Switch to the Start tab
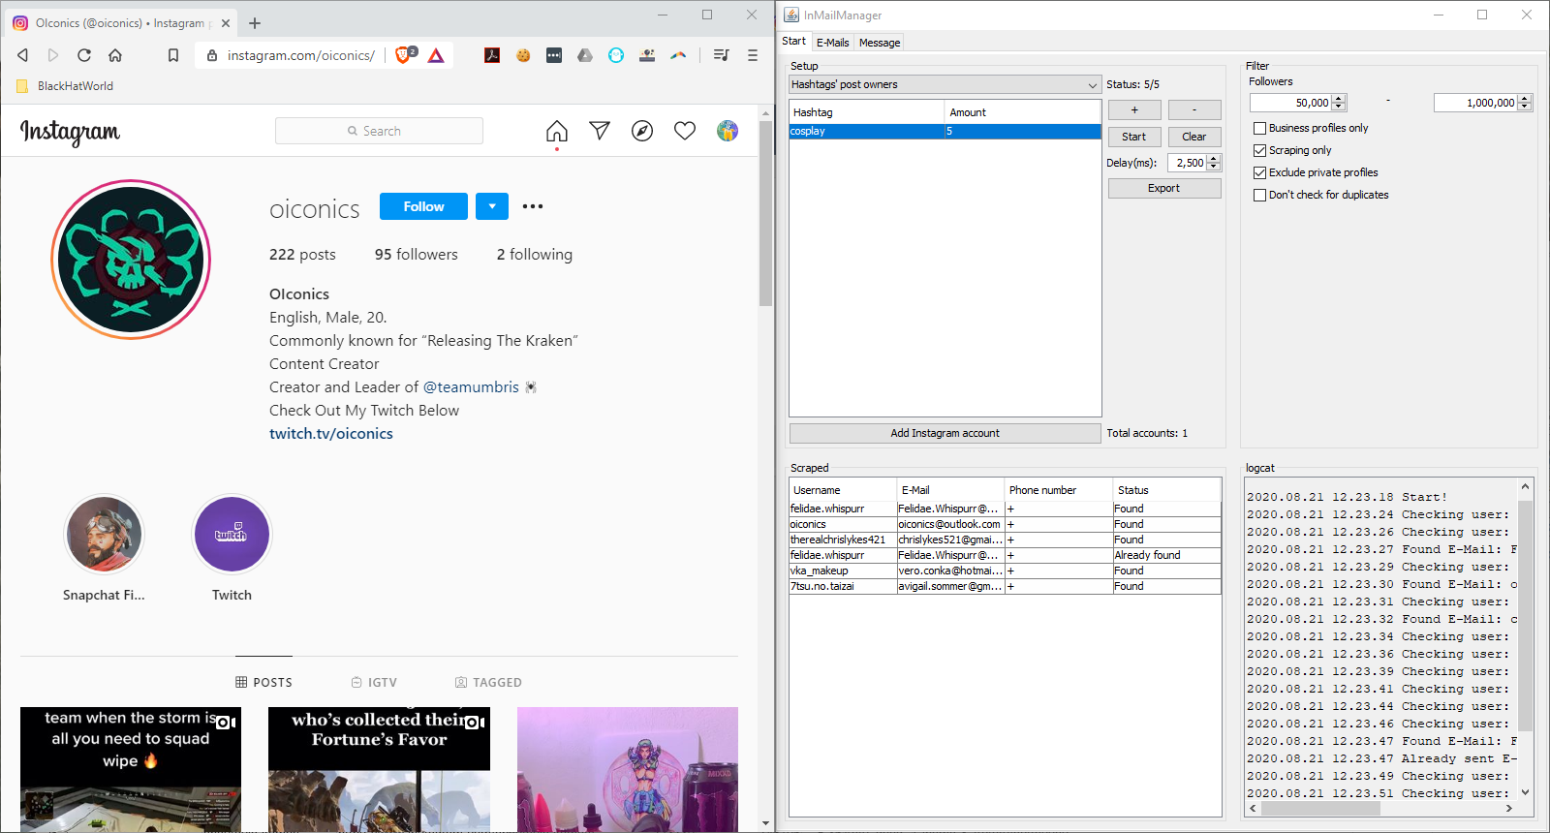The height and width of the screenshot is (833, 1550). click(x=793, y=41)
